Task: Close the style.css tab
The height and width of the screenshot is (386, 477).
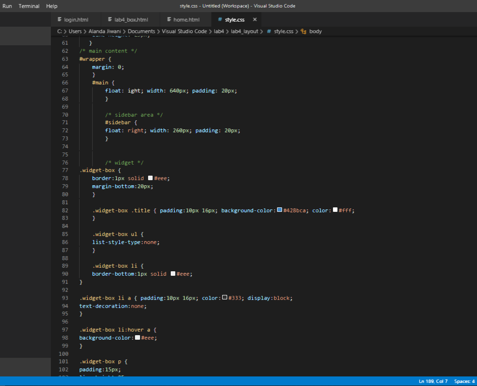Action: tap(255, 20)
